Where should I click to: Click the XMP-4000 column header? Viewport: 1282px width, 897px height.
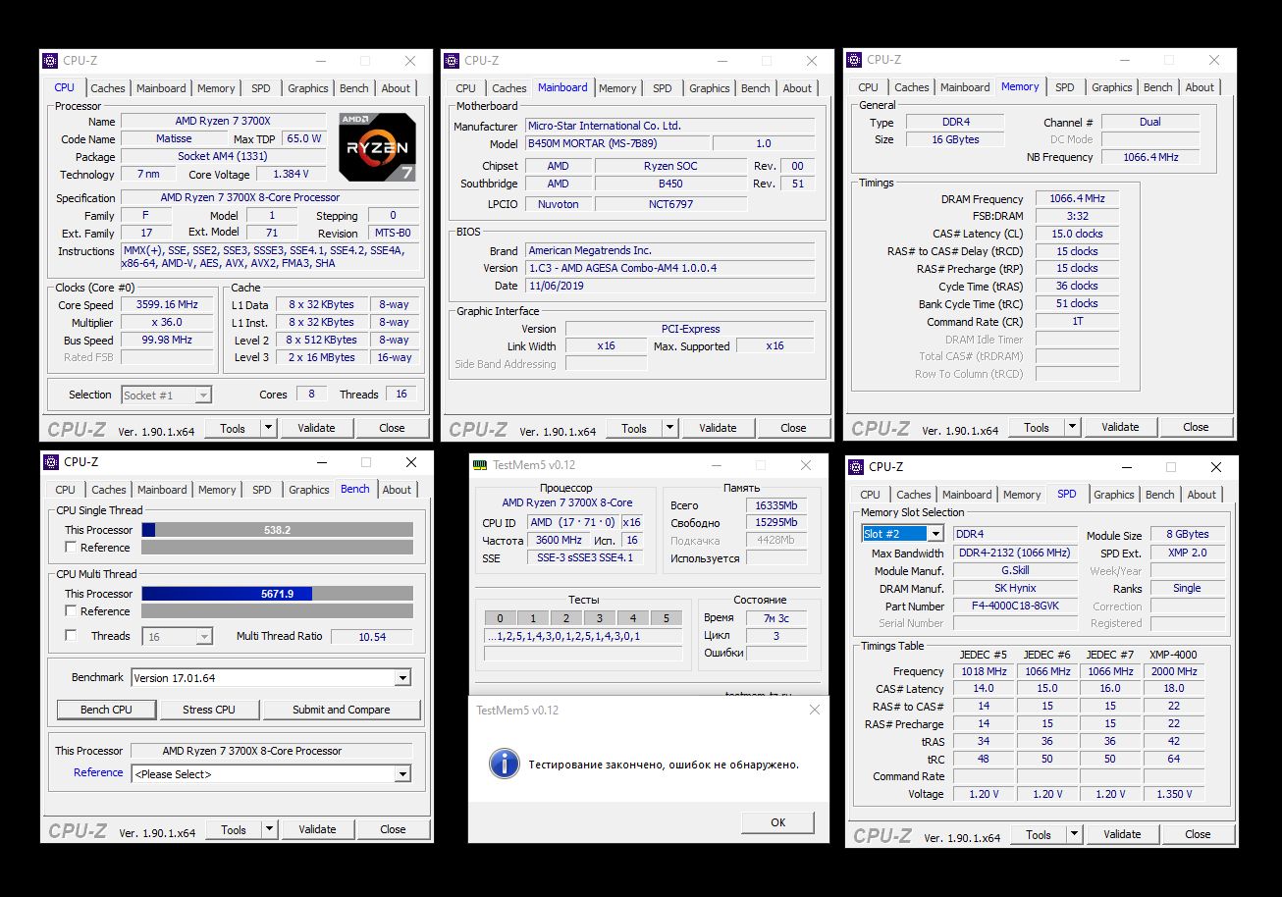1173,655
